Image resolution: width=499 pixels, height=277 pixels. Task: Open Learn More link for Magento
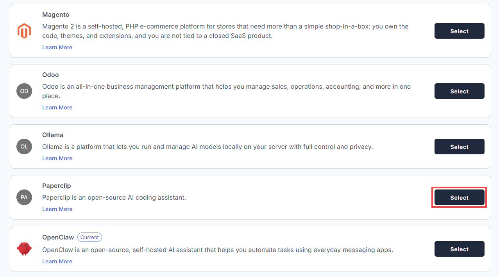click(x=57, y=47)
